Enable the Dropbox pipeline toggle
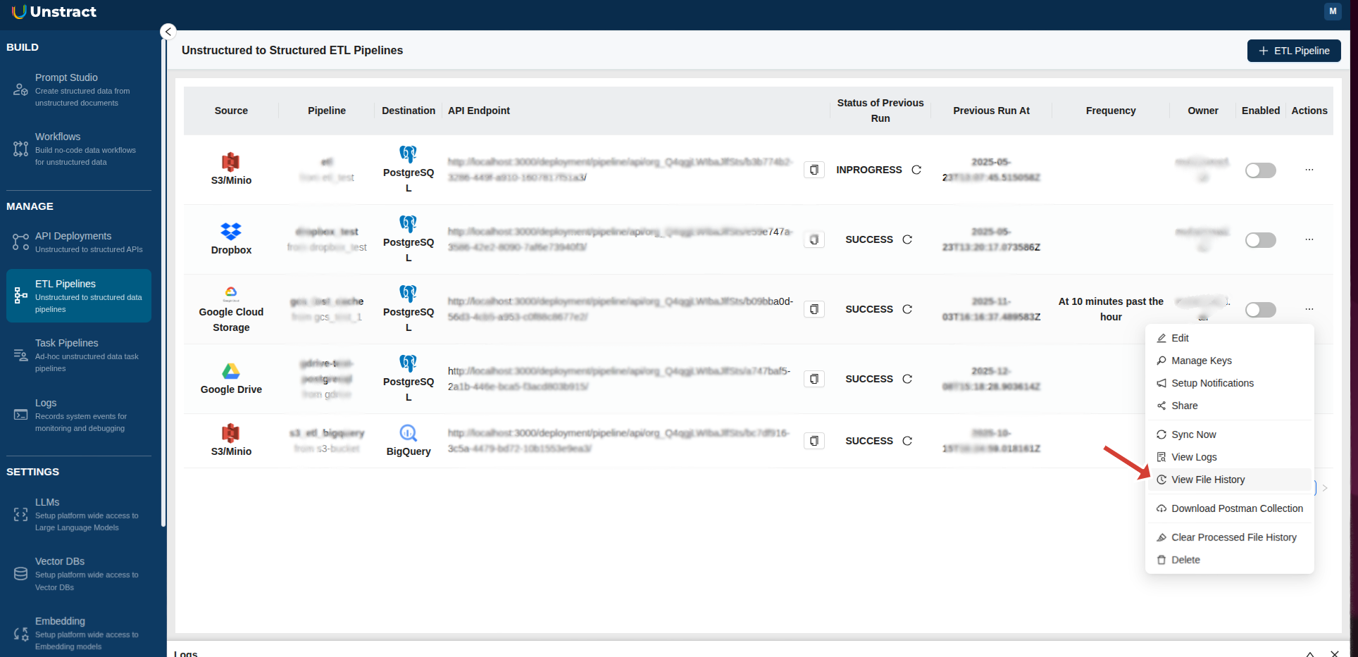 1260,239
